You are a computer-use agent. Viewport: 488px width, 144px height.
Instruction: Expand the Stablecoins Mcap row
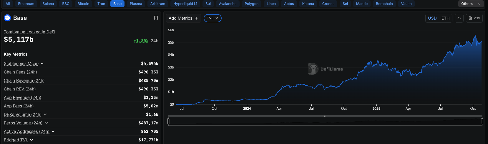click(42, 64)
